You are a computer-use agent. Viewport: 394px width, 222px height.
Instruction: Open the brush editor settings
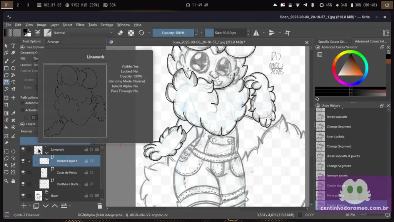pos(37,33)
